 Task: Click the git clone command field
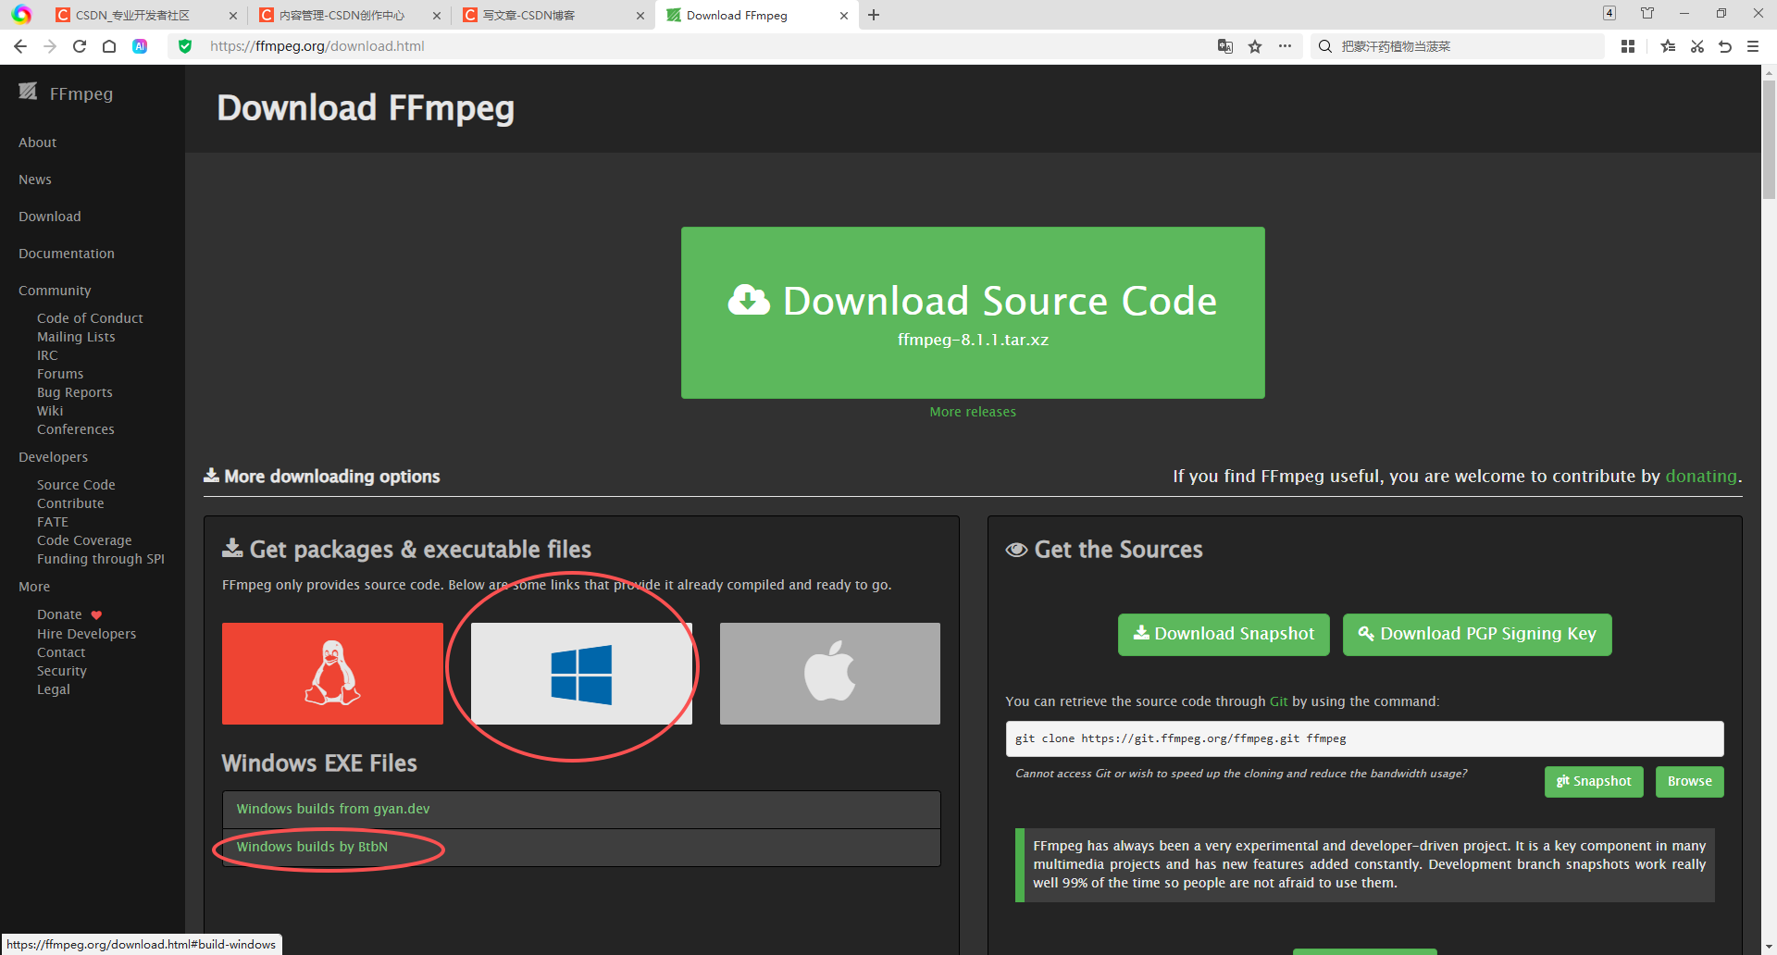coord(1364,738)
